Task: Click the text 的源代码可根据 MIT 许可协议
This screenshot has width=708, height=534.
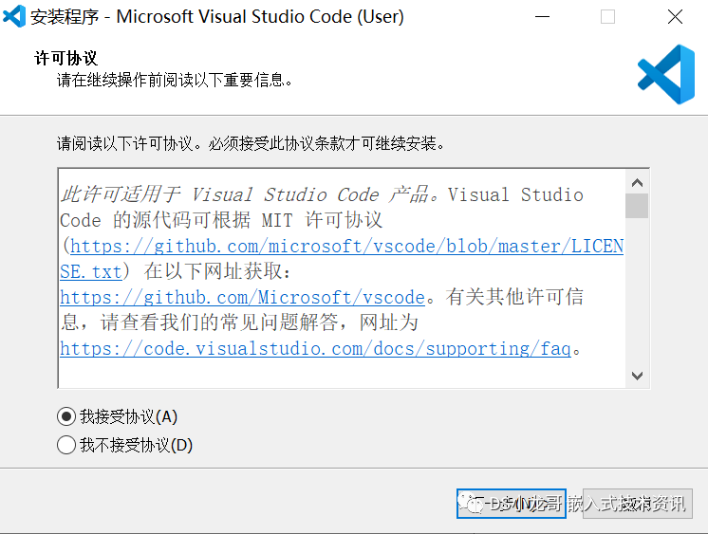Action: coord(248,220)
